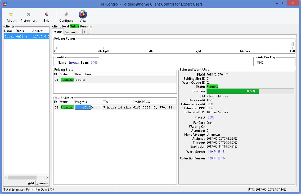Click Timeout value 2013-05-07T20:54:05Z
This screenshot has height=194, width=301.
222,143
